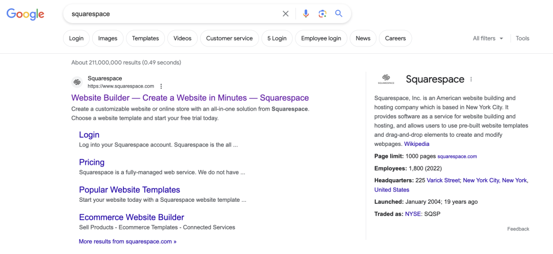Click the Squarespace logo thumbnail in the knowledge panel
553x254 pixels.
point(386,79)
